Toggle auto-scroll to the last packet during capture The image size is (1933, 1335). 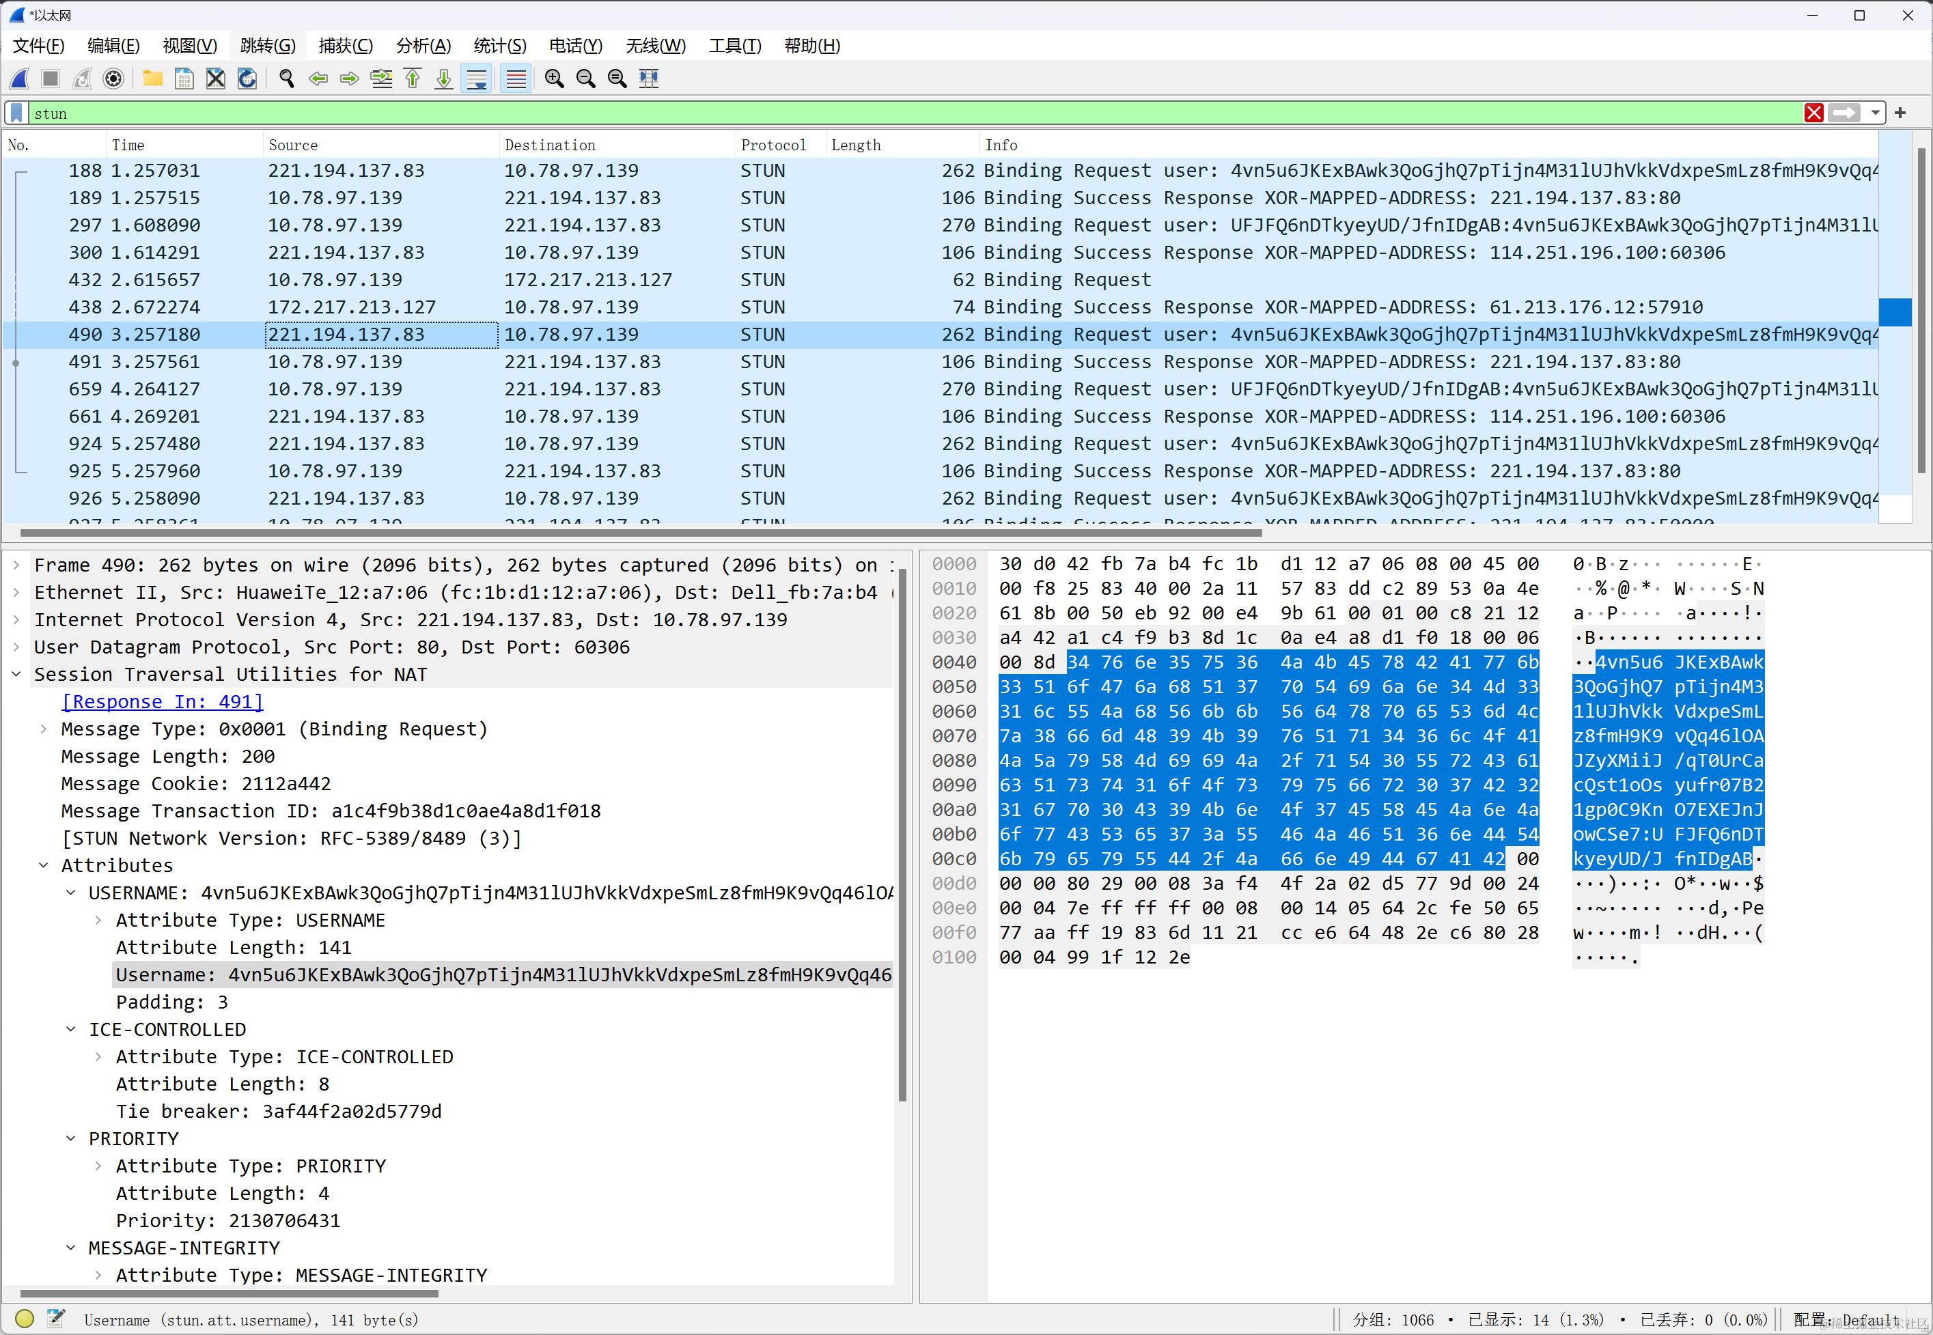[x=477, y=79]
